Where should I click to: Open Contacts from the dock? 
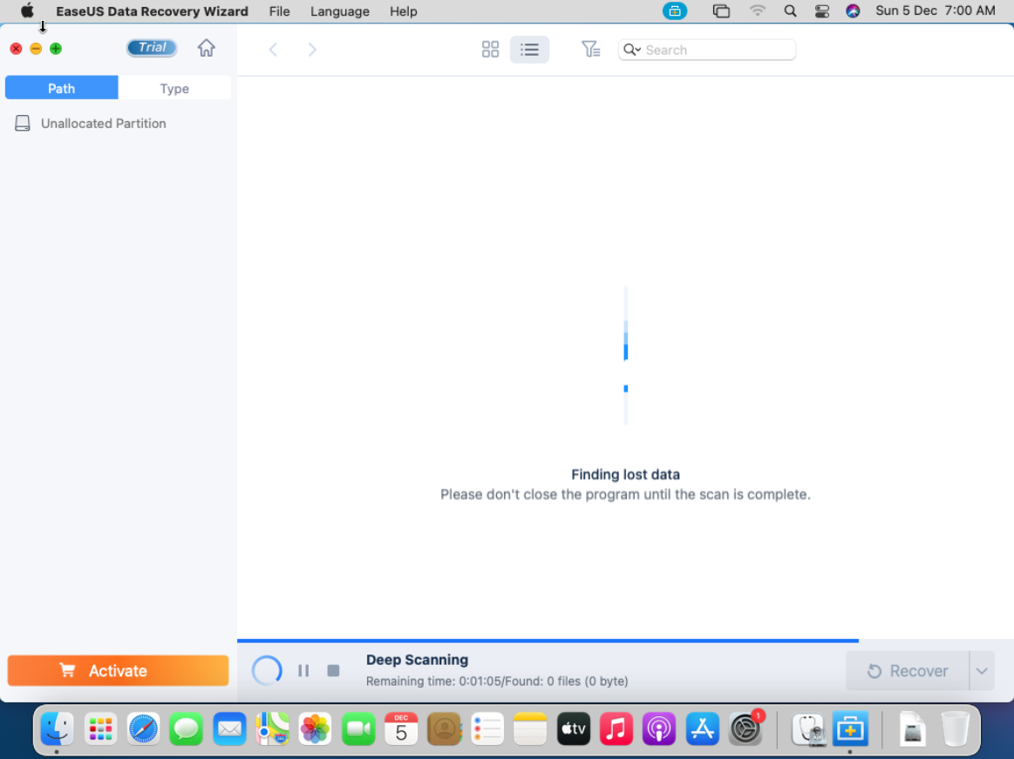445,729
